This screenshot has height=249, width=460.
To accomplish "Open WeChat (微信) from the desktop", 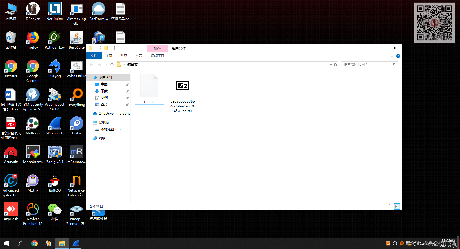I will pos(55,212).
